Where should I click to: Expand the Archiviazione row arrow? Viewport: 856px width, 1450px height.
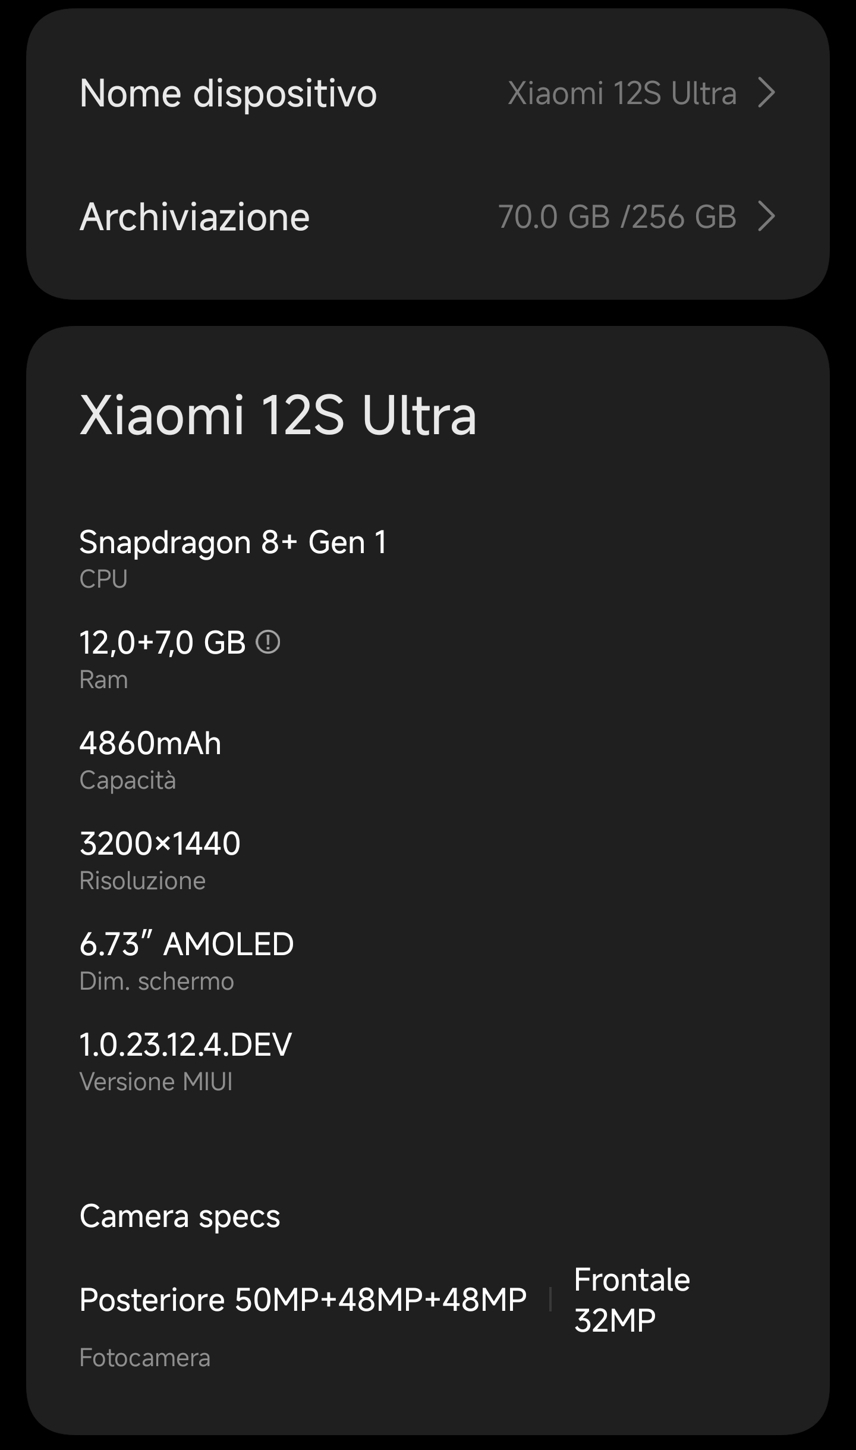tap(766, 216)
